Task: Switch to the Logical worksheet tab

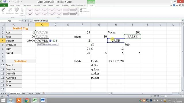Action: click(x=30, y=93)
